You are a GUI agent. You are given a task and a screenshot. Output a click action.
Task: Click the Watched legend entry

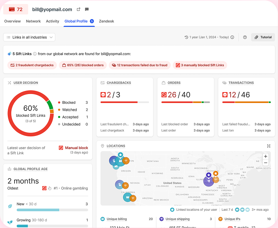click(x=73, y=110)
